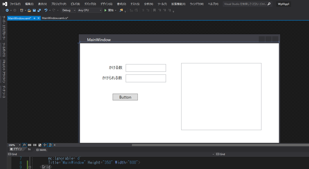Click the find in files folder icon
This screenshot has width=309, height=169.
click(121, 10)
